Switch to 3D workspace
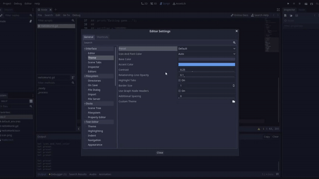 coord(154,3)
